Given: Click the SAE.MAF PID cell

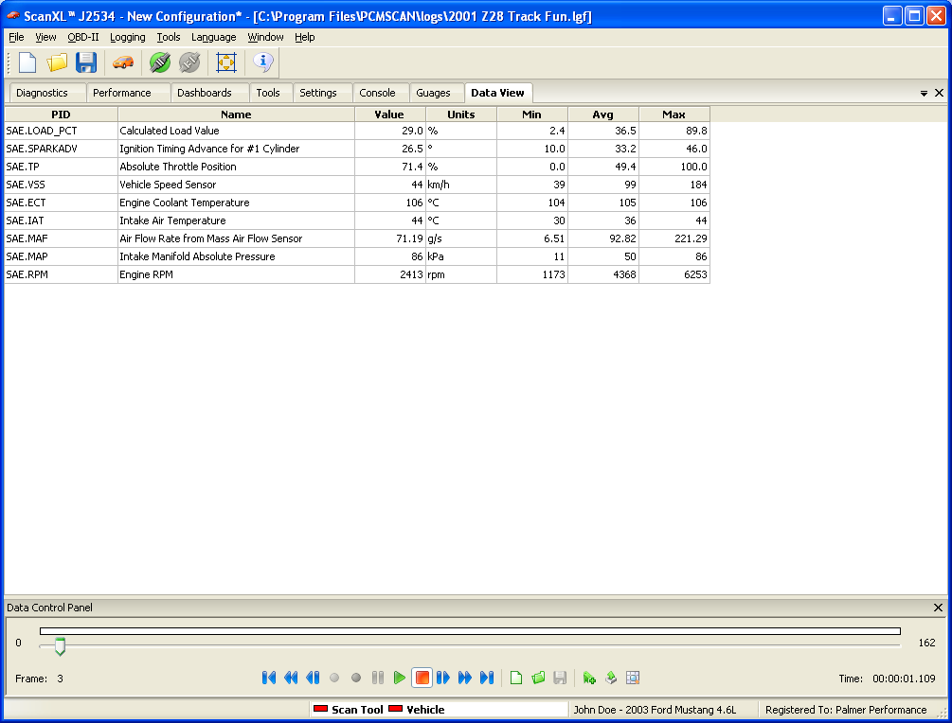Looking at the screenshot, I should tap(61, 238).
